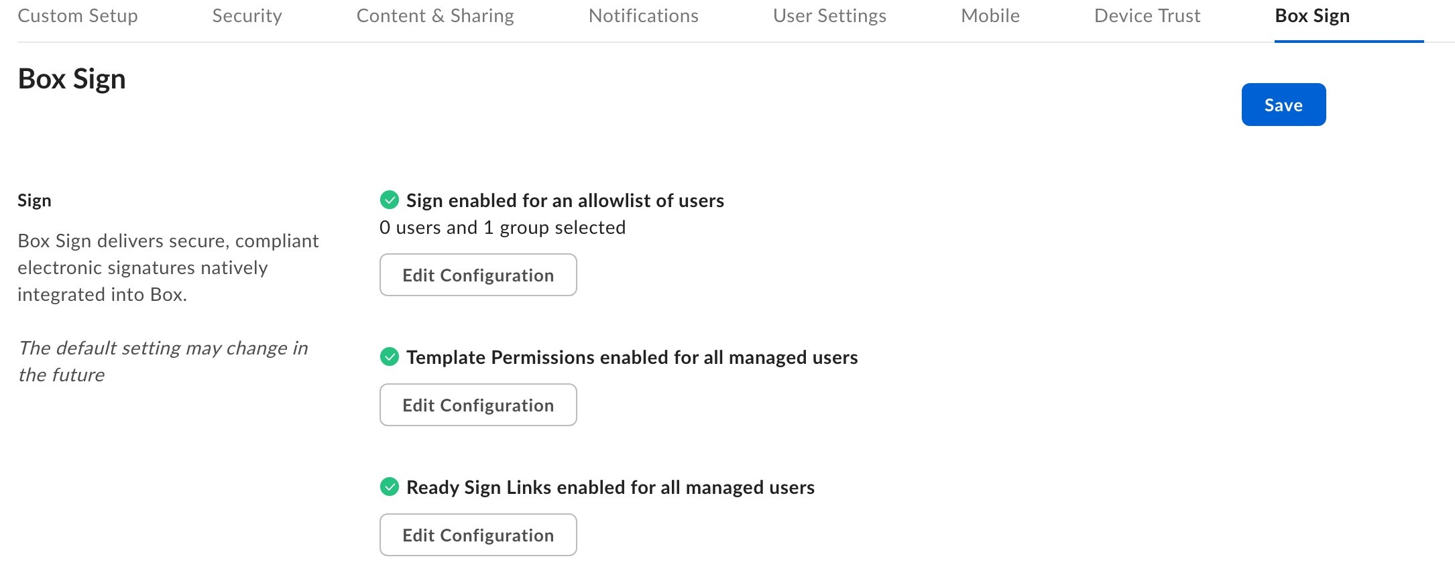This screenshot has height=579, width=1455.
Task: Click the Save button
Action: pyautogui.click(x=1283, y=105)
